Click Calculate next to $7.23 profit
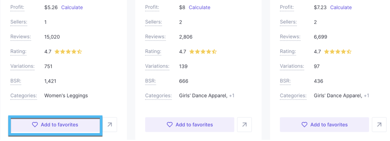Viewport: 390px width, 141px height. pyautogui.click(x=341, y=7)
